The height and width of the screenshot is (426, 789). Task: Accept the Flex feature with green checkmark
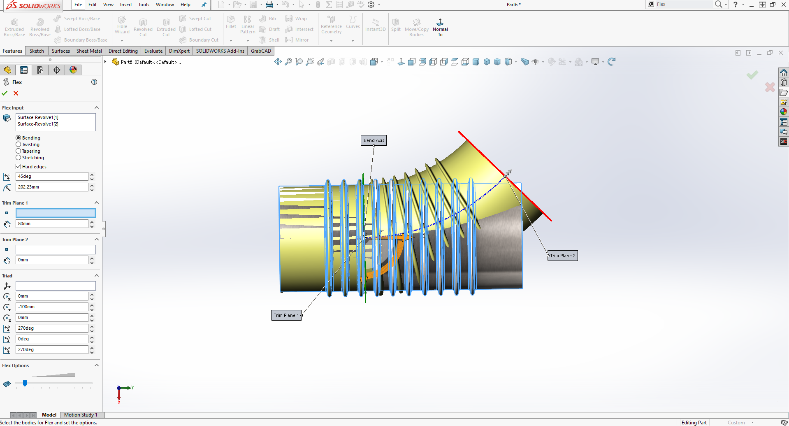[x=5, y=93]
